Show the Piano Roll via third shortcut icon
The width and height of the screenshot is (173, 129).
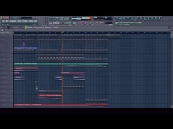[124, 18]
